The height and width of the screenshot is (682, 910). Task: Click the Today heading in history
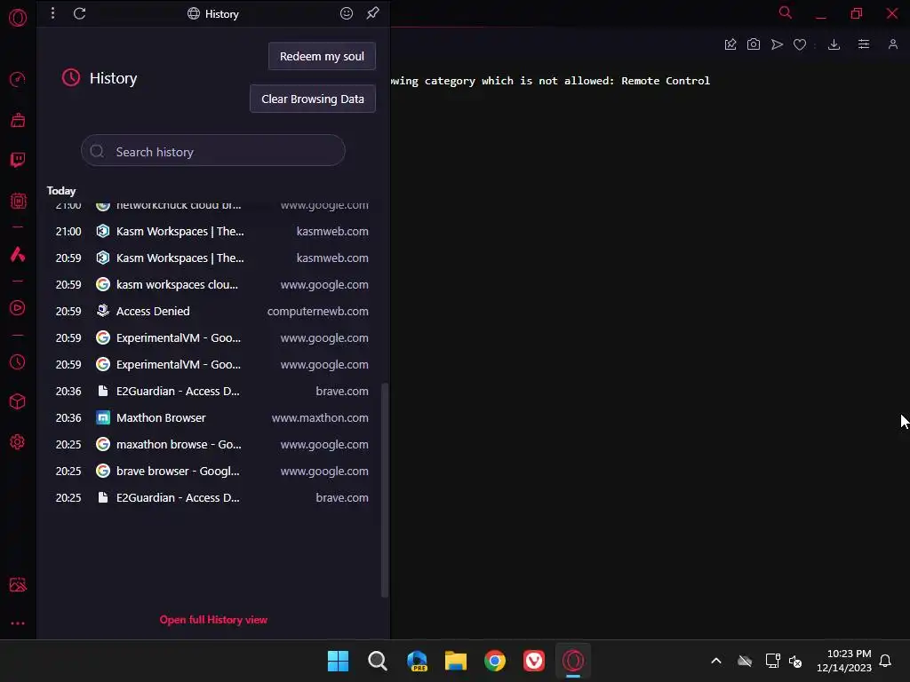(x=61, y=191)
